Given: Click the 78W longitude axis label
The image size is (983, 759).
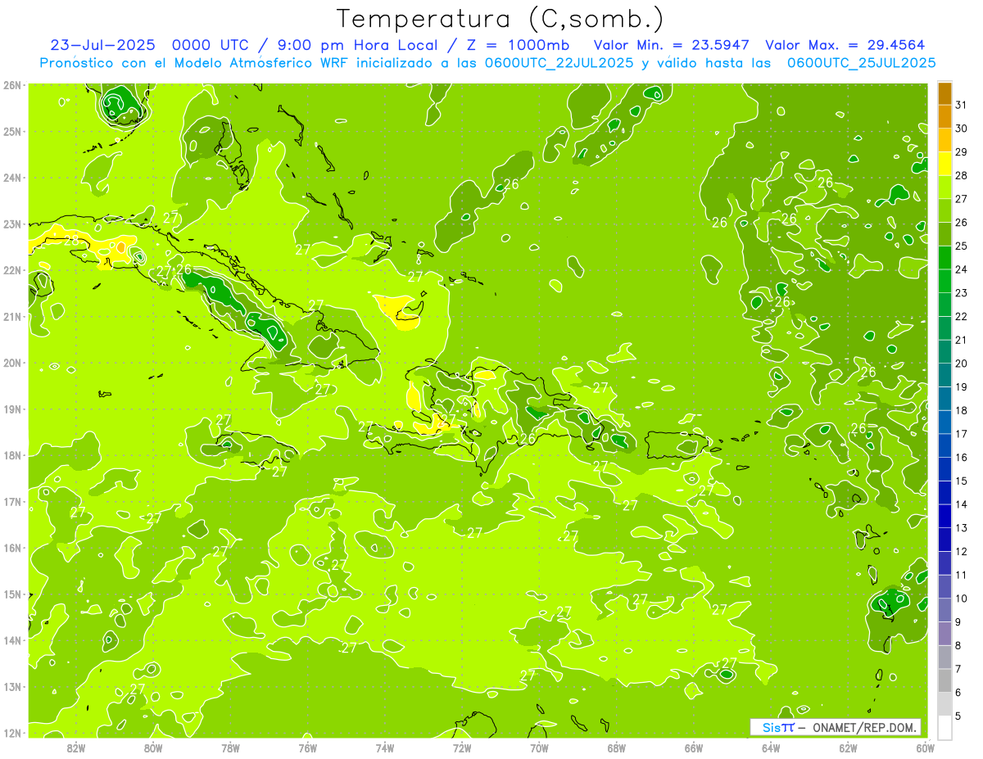Looking at the screenshot, I should [x=230, y=748].
